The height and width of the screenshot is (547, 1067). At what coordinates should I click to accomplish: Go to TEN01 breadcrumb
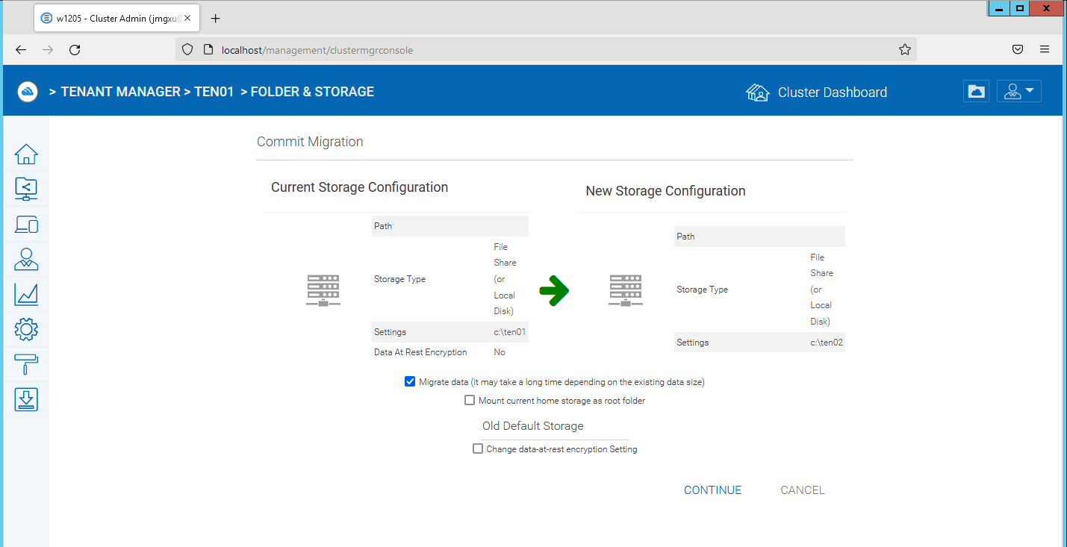(x=216, y=92)
